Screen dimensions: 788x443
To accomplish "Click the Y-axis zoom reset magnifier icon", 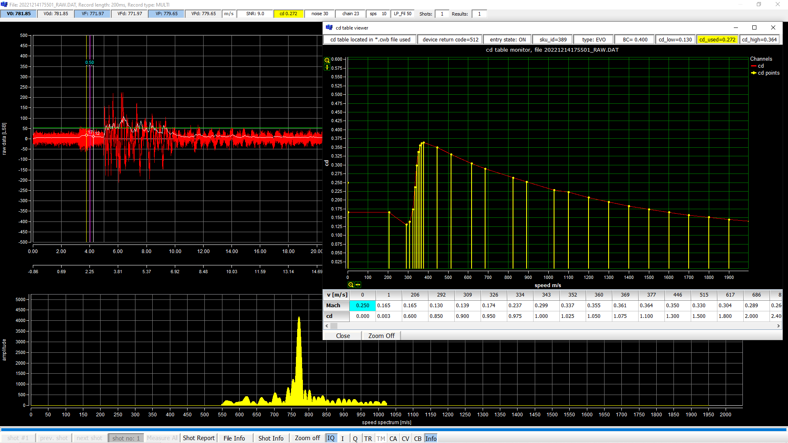I will coord(327,60).
